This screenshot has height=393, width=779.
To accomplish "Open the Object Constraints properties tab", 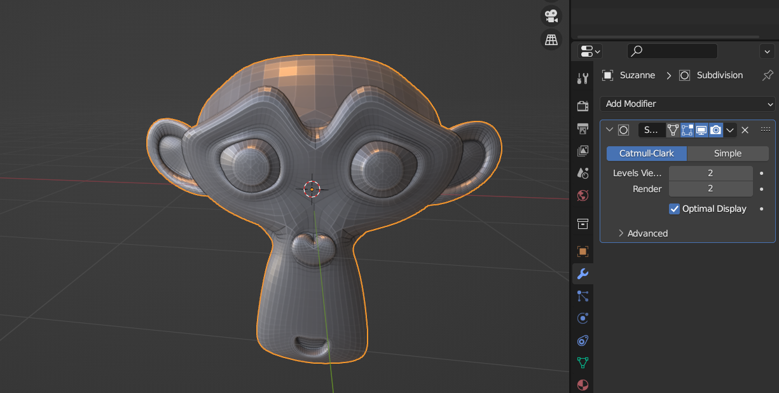I will pyautogui.click(x=583, y=340).
